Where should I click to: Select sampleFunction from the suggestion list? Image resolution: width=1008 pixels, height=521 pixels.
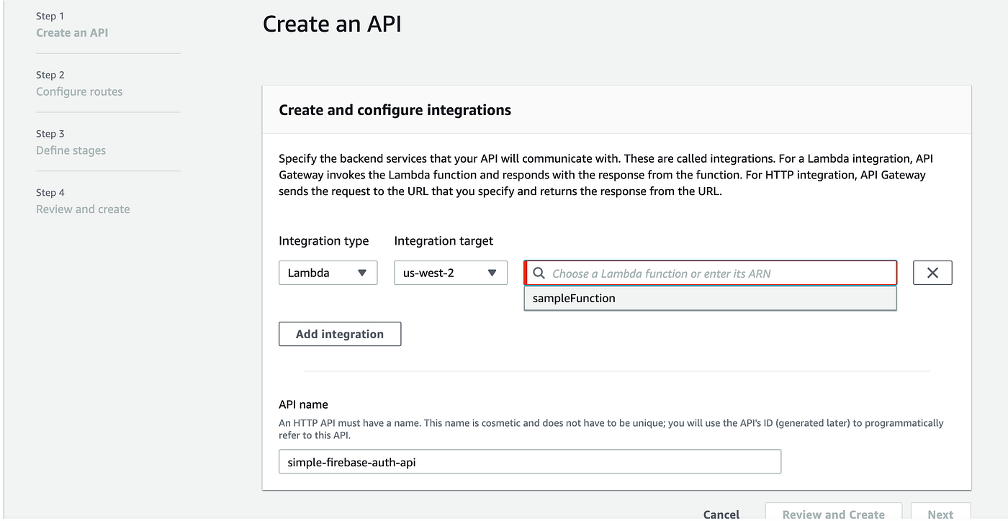710,298
